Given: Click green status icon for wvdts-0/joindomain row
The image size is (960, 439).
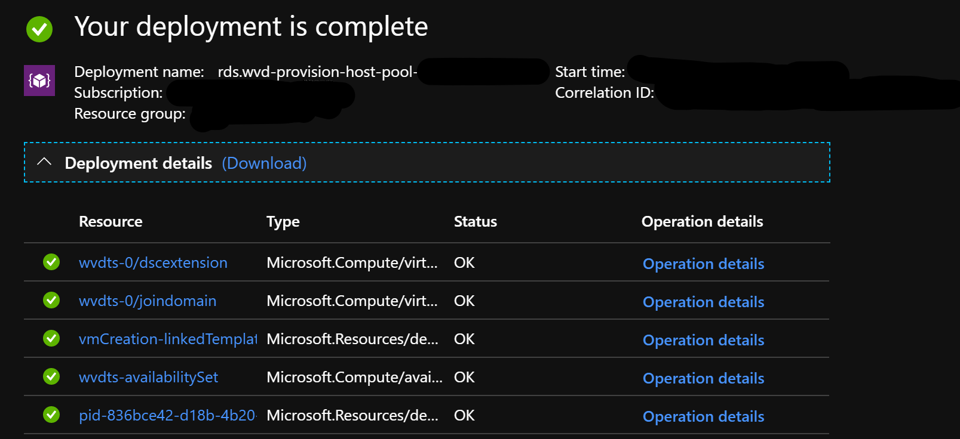Looking at the screenshot, I should [x=51, y=300].
